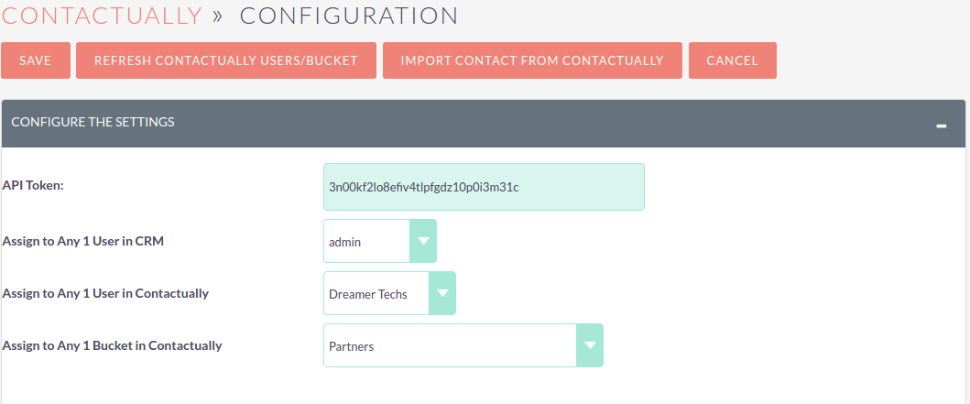Click the CONFIGURATION page title

click(x=350, y=16)
